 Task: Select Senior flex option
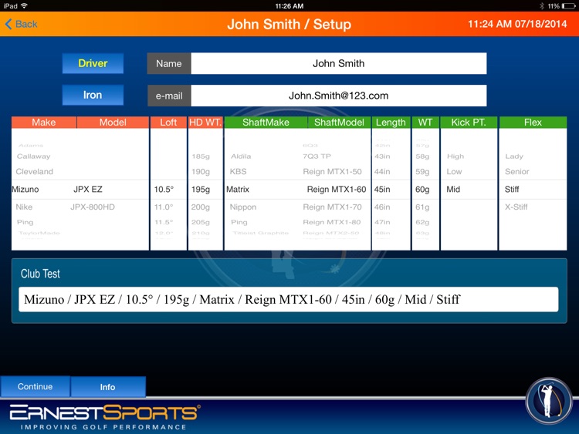(x=517, y=171)
